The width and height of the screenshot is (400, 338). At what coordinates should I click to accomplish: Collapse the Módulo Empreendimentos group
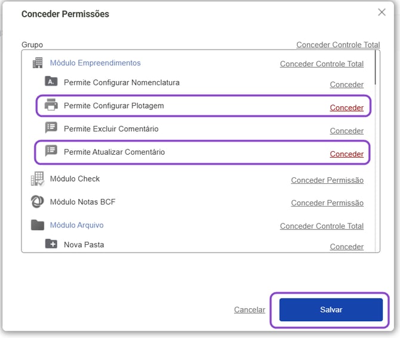pos(95,63)
